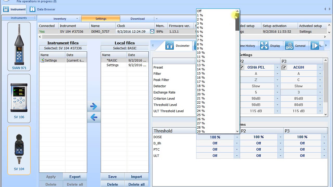Screen dimensions: 333x187
Task: Click Delete under Local files
Action: point(112,184)
